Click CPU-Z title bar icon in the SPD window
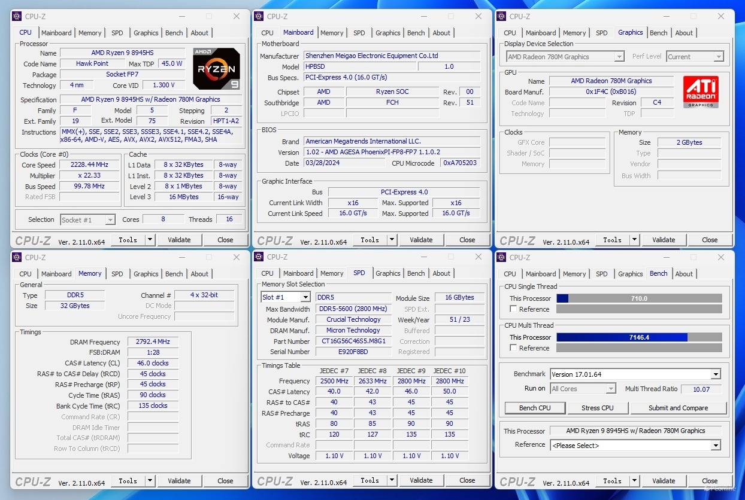Image resolution: width=745 pixels, height=500 pixels. pos(259,257)
